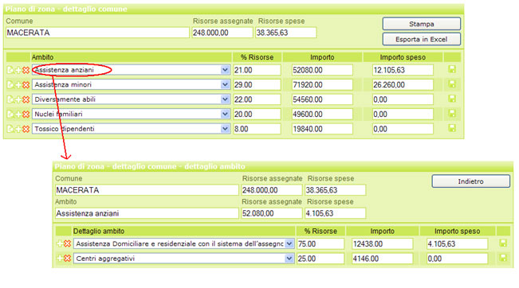Edit Importo field showing 49600.00

(322, 115)
